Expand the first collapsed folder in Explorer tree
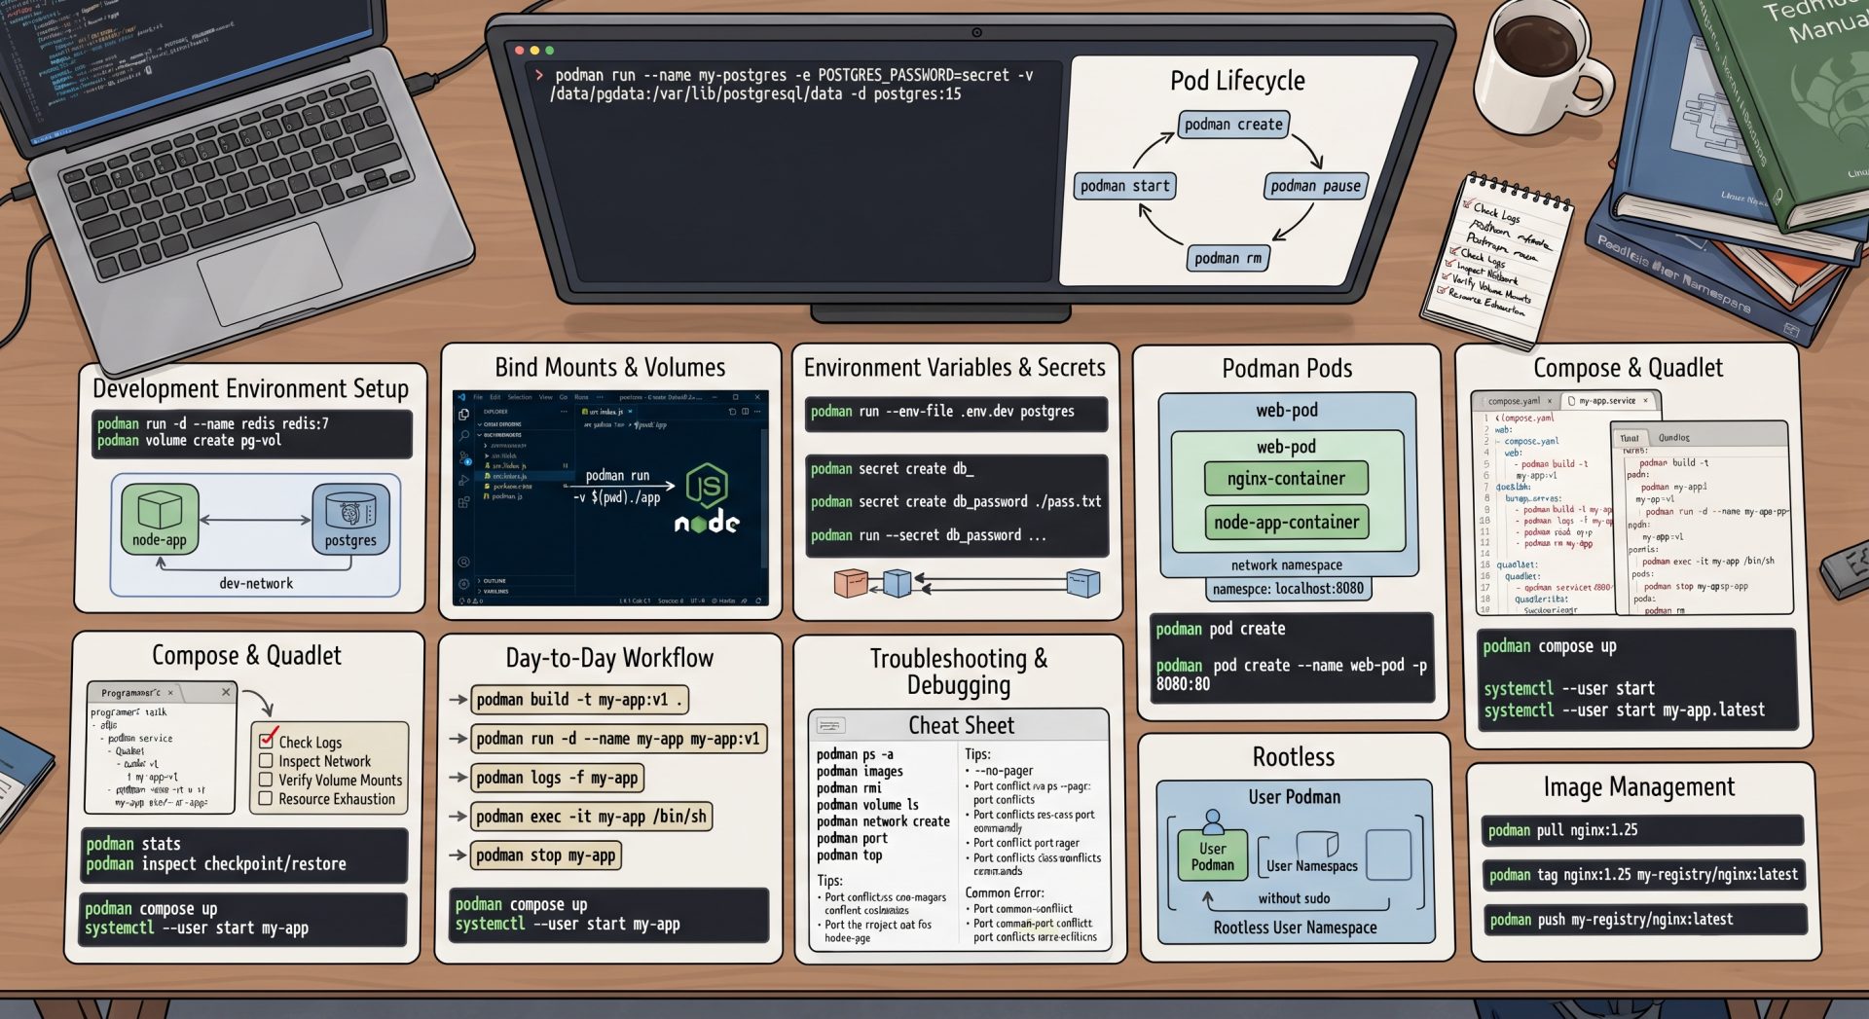1869x1019 pixels. (x=485, y=446)
